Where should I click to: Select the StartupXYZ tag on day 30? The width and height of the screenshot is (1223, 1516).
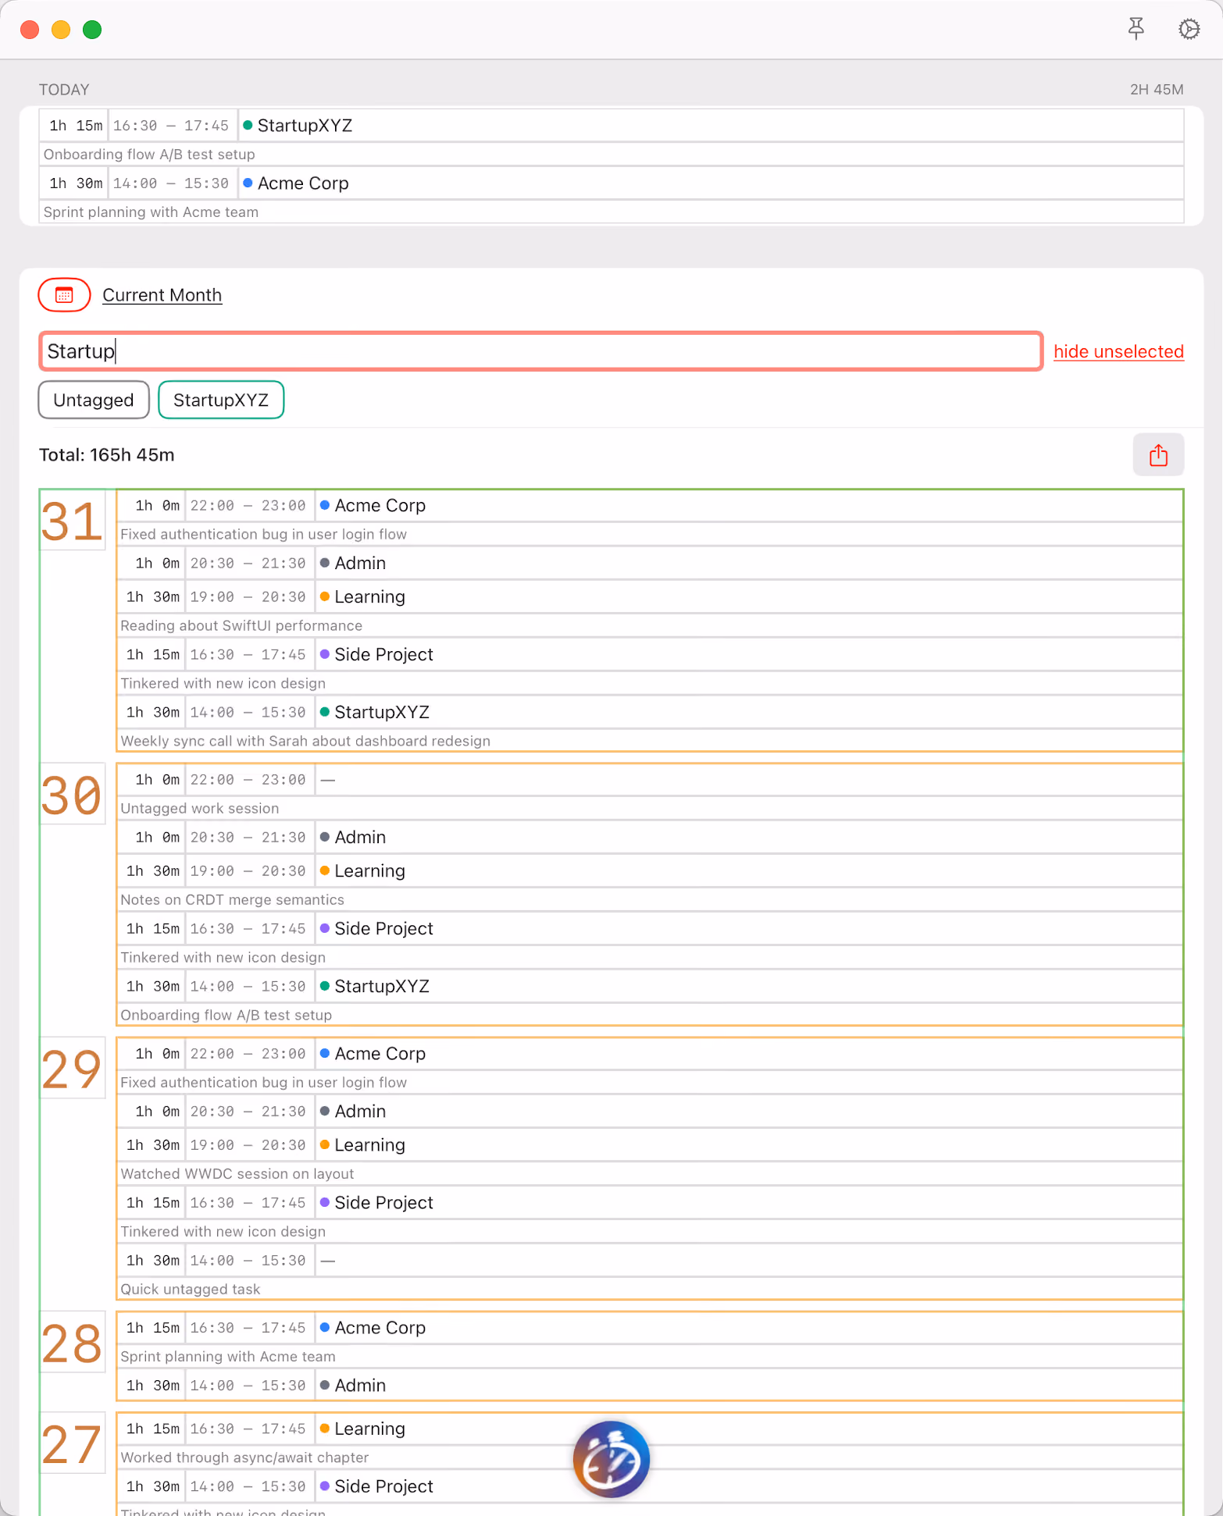[382, 987]
